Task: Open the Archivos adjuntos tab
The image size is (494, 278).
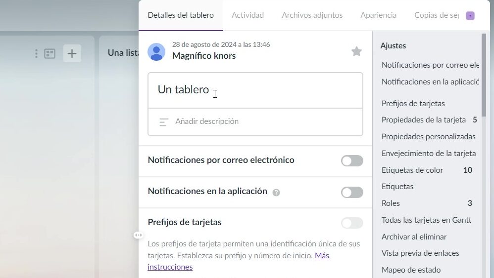Action: [312, 15]
